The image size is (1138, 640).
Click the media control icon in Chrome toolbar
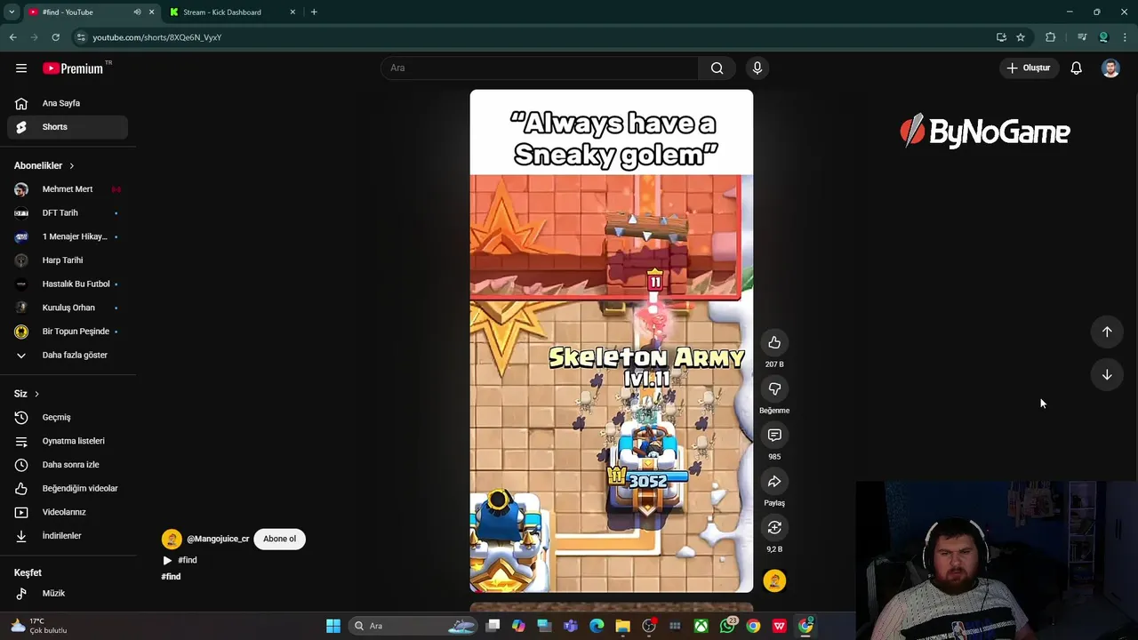pos(1081,37)
